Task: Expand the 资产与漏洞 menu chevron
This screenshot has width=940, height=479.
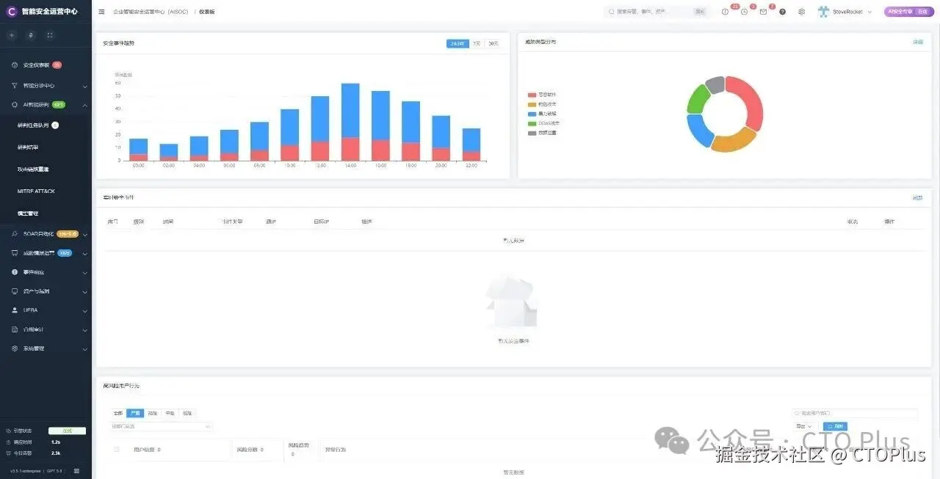Action: coord(85,292)
